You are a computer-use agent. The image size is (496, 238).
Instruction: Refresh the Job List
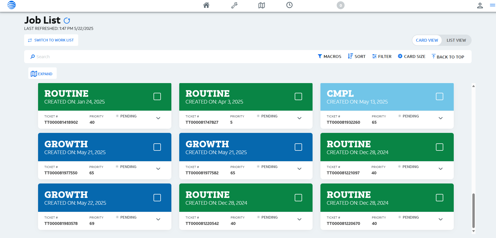coord(67,20)
